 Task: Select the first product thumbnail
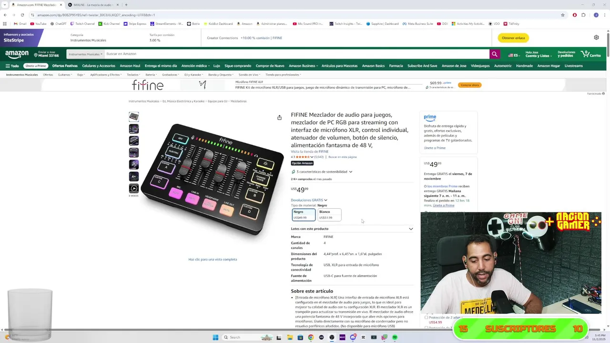(134, 117)
